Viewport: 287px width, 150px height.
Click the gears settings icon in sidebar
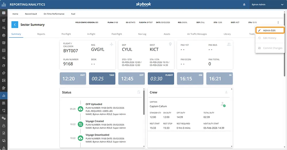(x=4, y=118)
